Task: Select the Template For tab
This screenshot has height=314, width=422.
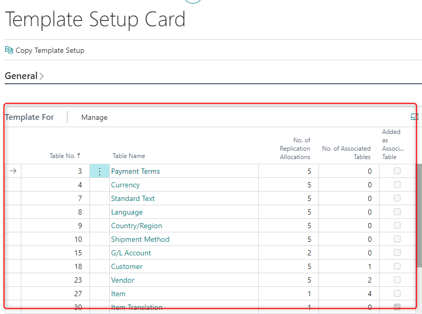Action: pyautogui.click(x=29, y=117)
